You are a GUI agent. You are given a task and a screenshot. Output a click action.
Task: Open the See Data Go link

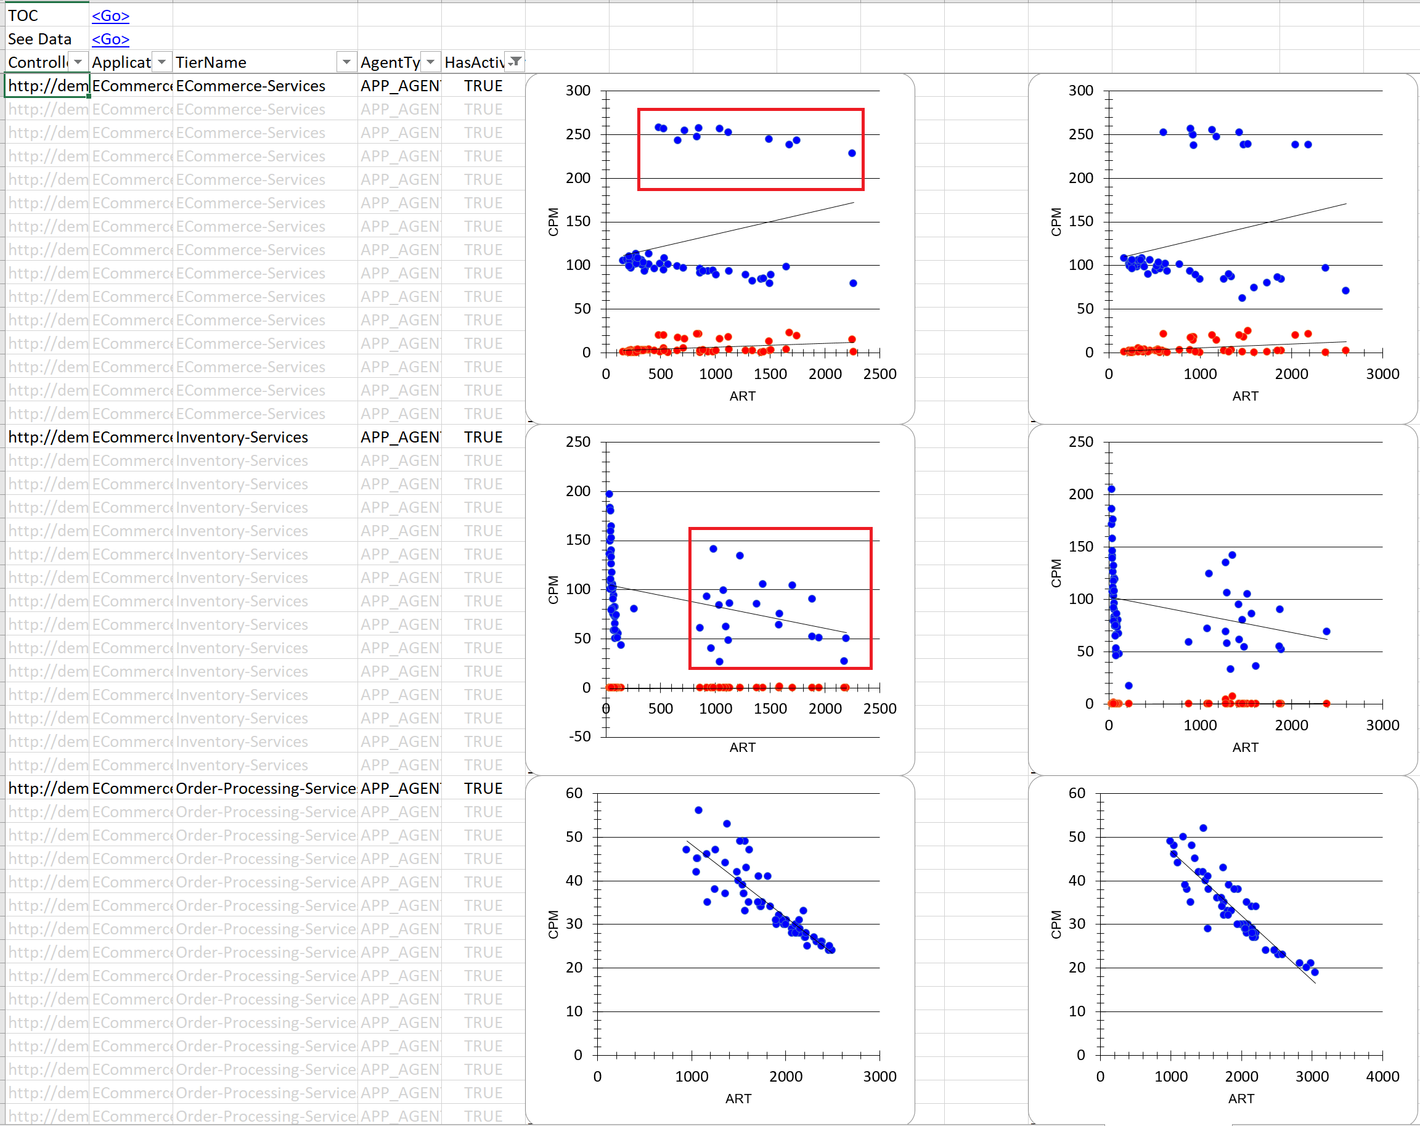point(110,39)
